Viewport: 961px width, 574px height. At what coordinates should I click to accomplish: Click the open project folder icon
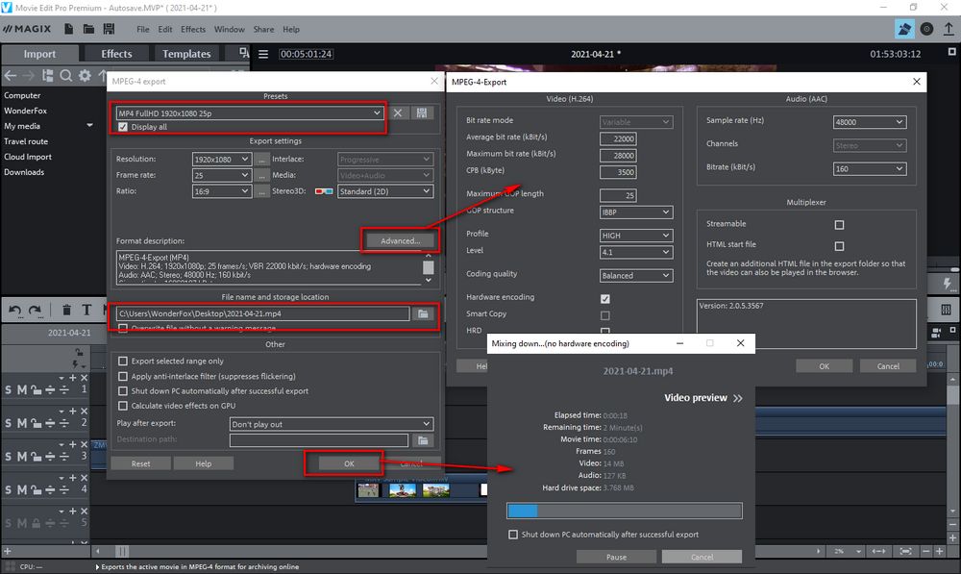[88, 30]
